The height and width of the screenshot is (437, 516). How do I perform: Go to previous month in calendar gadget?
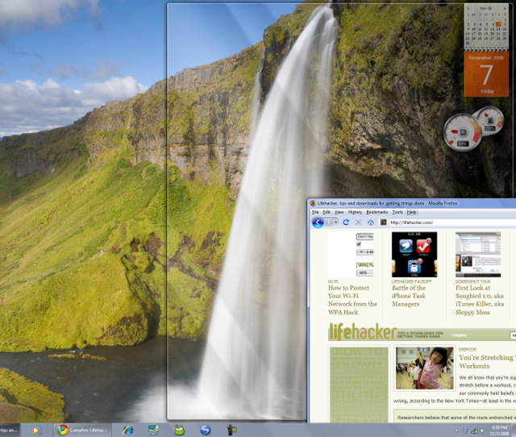468,8
